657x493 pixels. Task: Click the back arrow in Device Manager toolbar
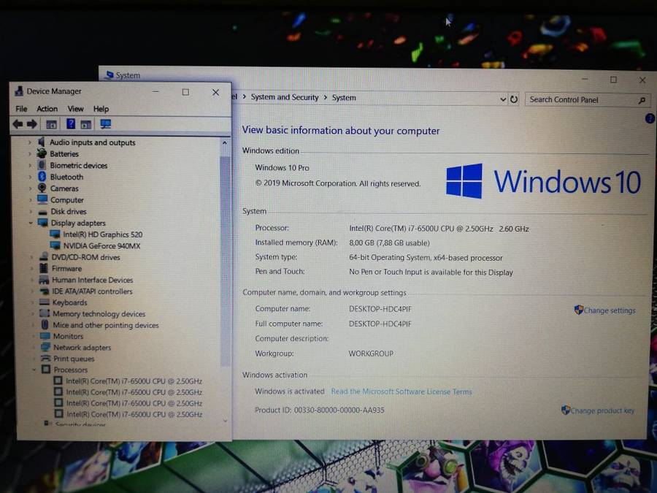(x=16, y=123)
